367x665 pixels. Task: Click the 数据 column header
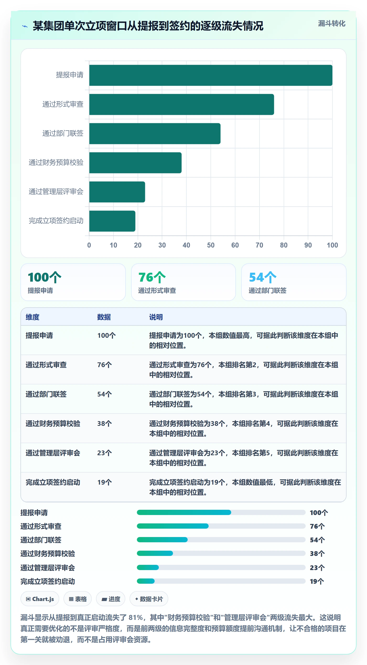[104, 317]
